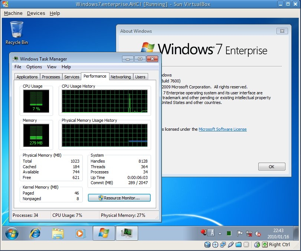This screenshot has width=301, height=251.
Task: Click VirtualBox USB devices icon
Action: pyautogui.click(x=230, y=245)
